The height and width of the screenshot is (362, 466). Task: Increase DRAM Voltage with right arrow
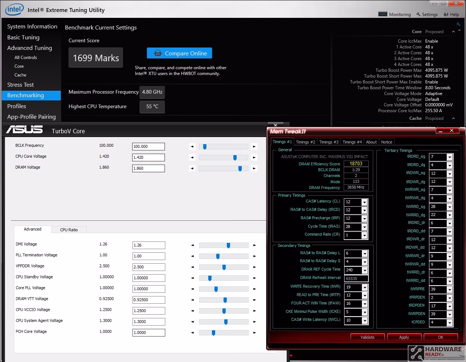click(254, 168)
